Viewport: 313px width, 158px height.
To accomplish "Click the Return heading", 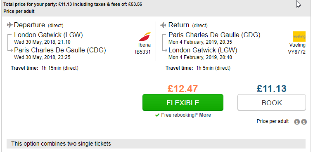I will [x=179, y=25].
